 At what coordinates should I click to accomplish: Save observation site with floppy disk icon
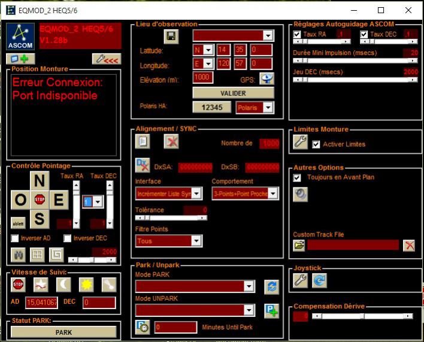pos(171,36)
